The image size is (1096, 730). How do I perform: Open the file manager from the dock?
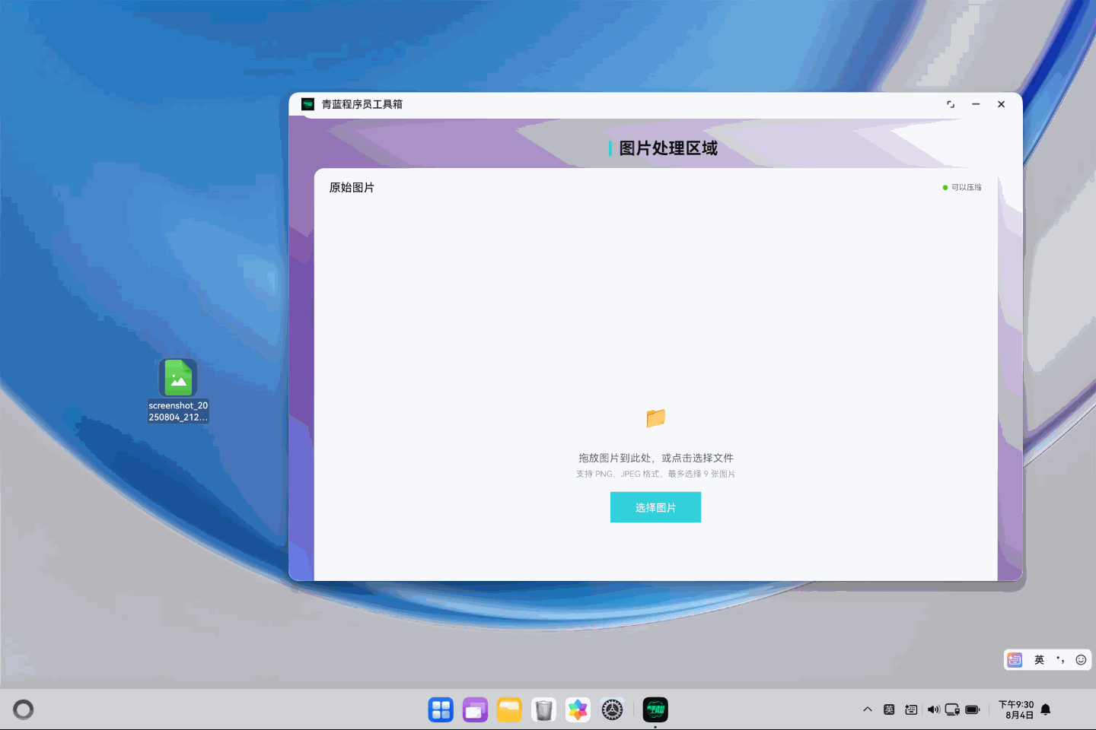[x=508, y=709]
